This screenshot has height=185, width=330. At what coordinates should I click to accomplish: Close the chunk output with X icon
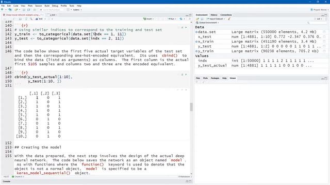click(186, 90)
